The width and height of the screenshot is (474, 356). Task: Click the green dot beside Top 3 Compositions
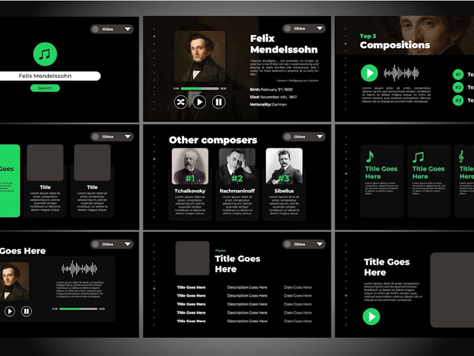click(346, 43)
